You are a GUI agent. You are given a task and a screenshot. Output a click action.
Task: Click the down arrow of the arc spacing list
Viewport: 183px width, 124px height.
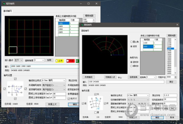click(x=175, y=73)
